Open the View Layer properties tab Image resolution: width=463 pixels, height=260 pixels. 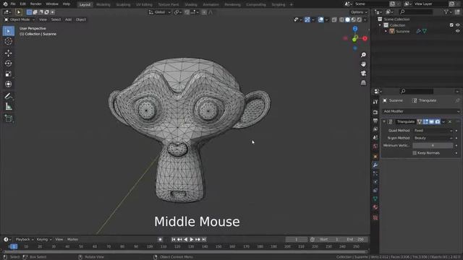(375, 129)
